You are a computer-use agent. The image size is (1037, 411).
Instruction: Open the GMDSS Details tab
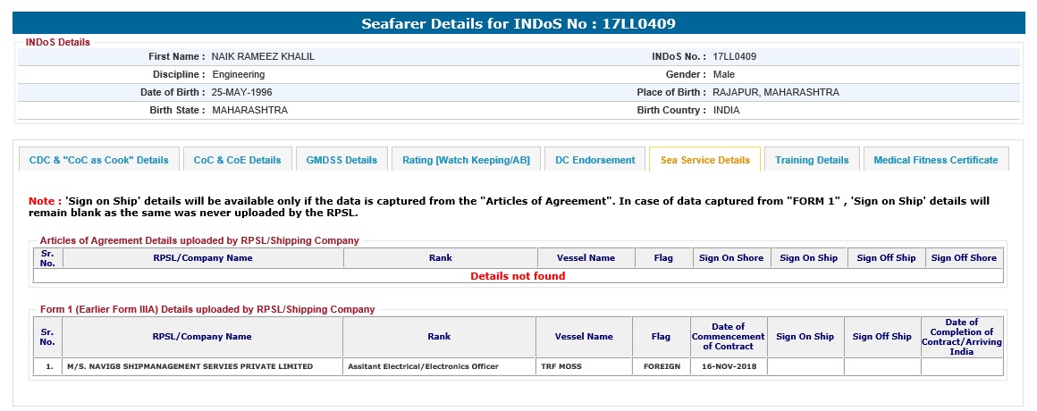coord(341,160)
